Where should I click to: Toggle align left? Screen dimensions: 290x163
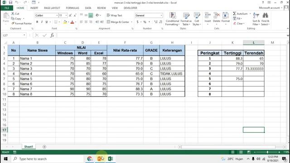pos(81,22)
